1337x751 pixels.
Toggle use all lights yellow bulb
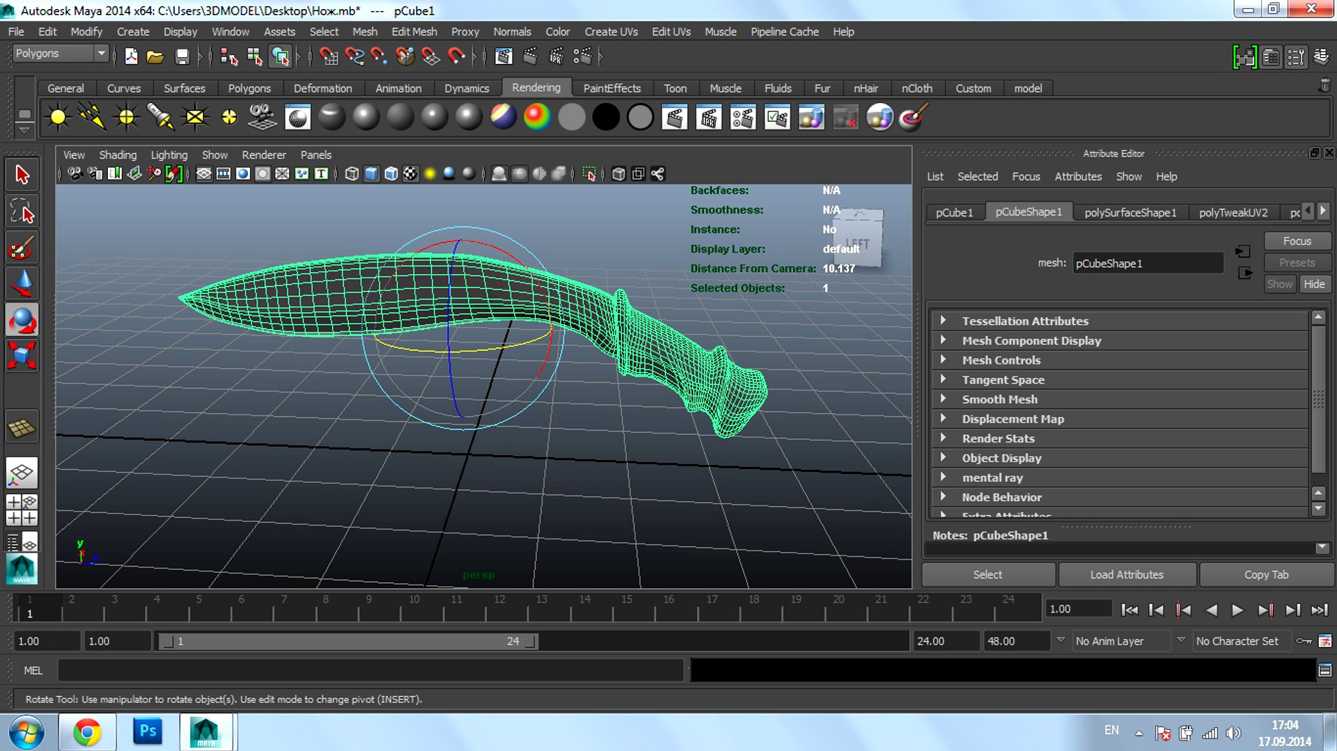430,174
